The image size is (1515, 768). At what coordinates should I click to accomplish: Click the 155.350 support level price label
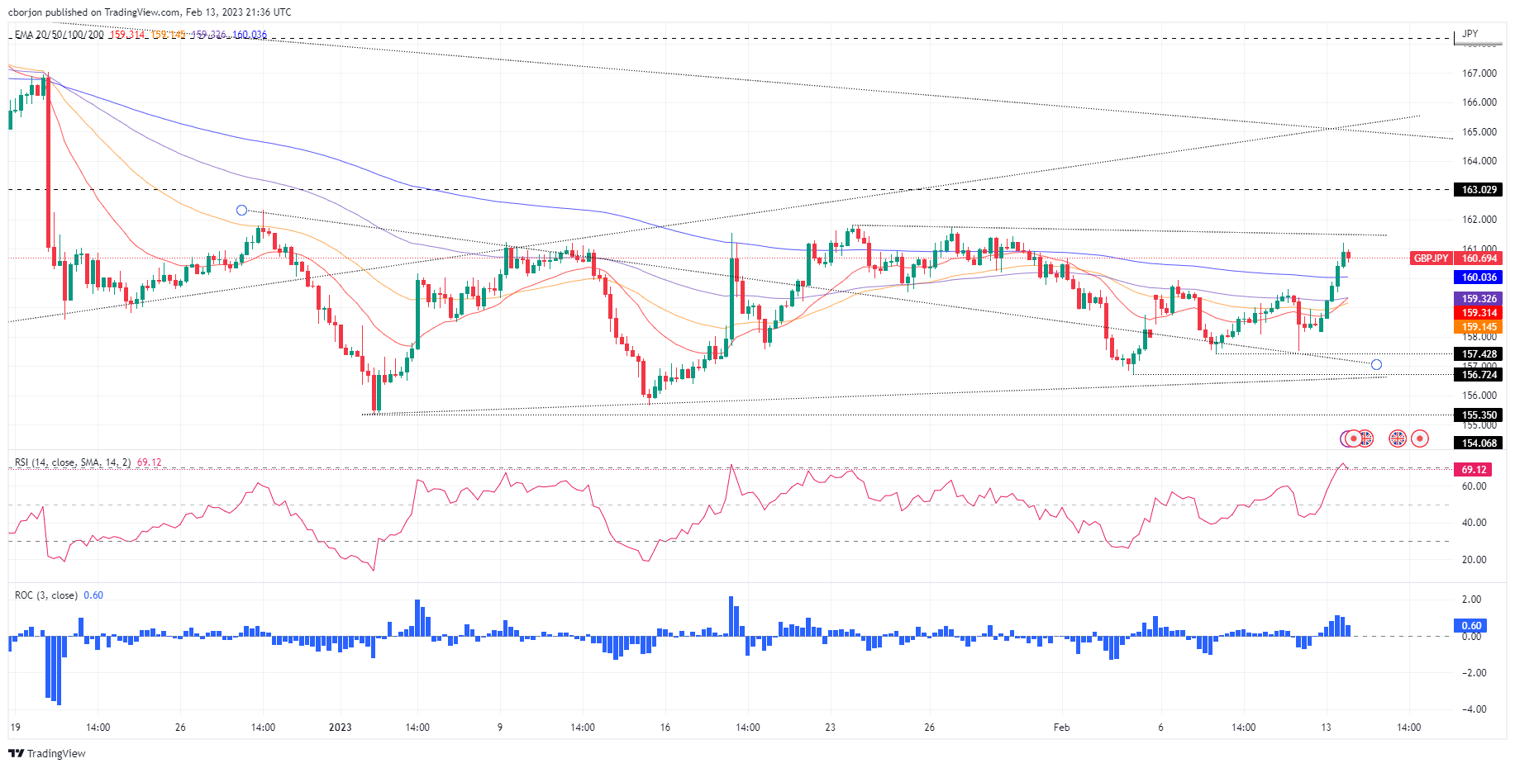tap(1479, 415)
